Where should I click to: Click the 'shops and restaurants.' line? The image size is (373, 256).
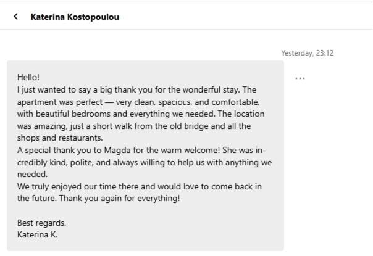point(60,138)
